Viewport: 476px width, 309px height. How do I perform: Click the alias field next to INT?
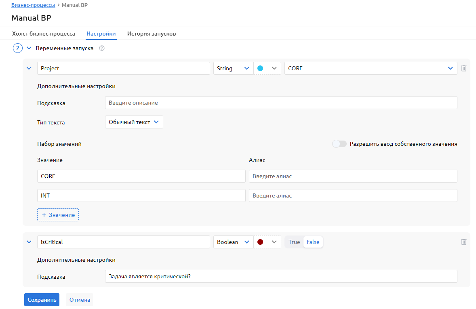pyautogui.click(x=353, y=195)
